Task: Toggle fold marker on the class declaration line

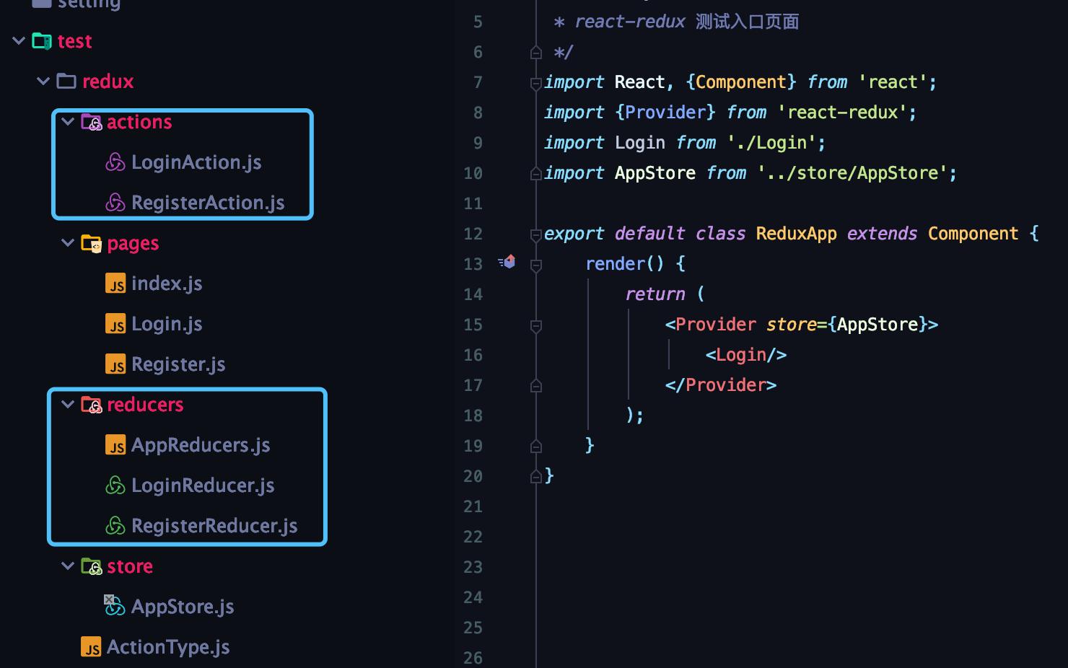Action: 535,234
